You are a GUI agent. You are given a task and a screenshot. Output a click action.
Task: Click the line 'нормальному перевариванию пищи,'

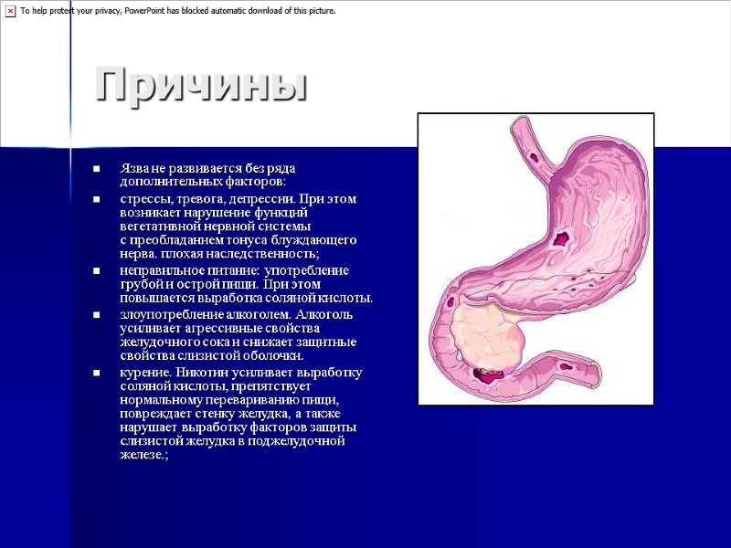tap(230, 400)
